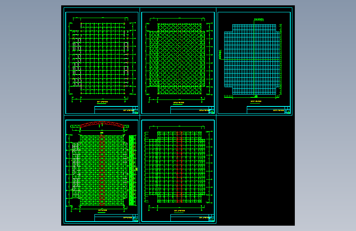This screenshot has width=356, height=231.
Task: Click the red ladder strip in bottom-middle plan
Action: point(179,167)
